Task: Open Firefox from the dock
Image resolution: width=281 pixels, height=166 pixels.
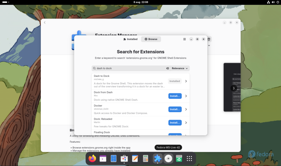Action: pos(92,158)
